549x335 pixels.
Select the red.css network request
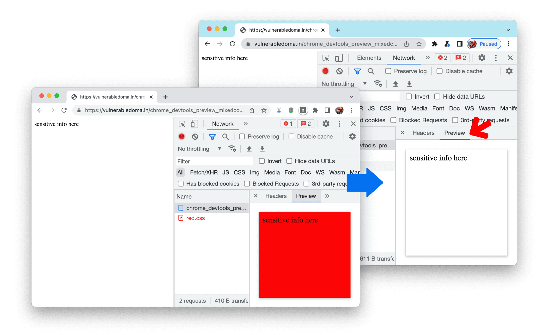pos(195,218)
